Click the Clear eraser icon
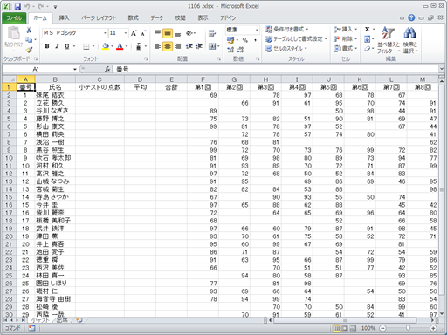 (x=368, y=49)
